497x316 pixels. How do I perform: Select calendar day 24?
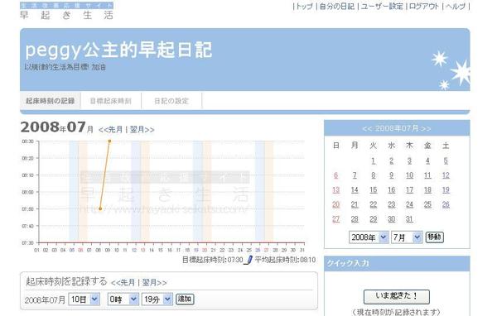pos(409,204)
